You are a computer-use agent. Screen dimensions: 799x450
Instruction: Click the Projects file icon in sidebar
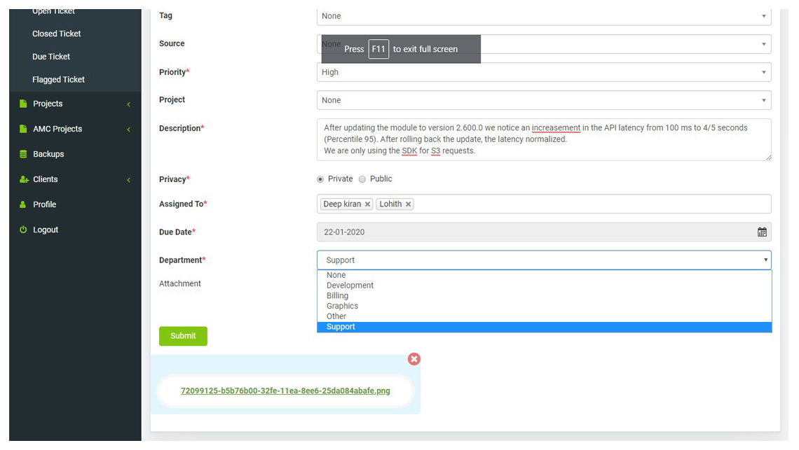[x=23, y=104]
